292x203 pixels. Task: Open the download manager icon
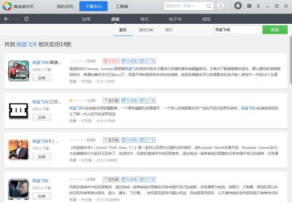(220, 6)
